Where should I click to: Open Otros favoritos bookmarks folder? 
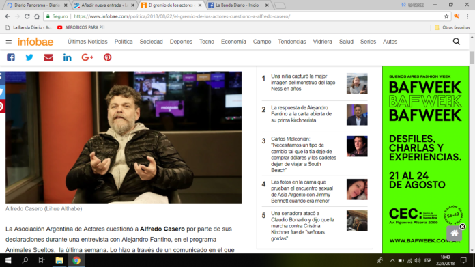click(452, 27)
